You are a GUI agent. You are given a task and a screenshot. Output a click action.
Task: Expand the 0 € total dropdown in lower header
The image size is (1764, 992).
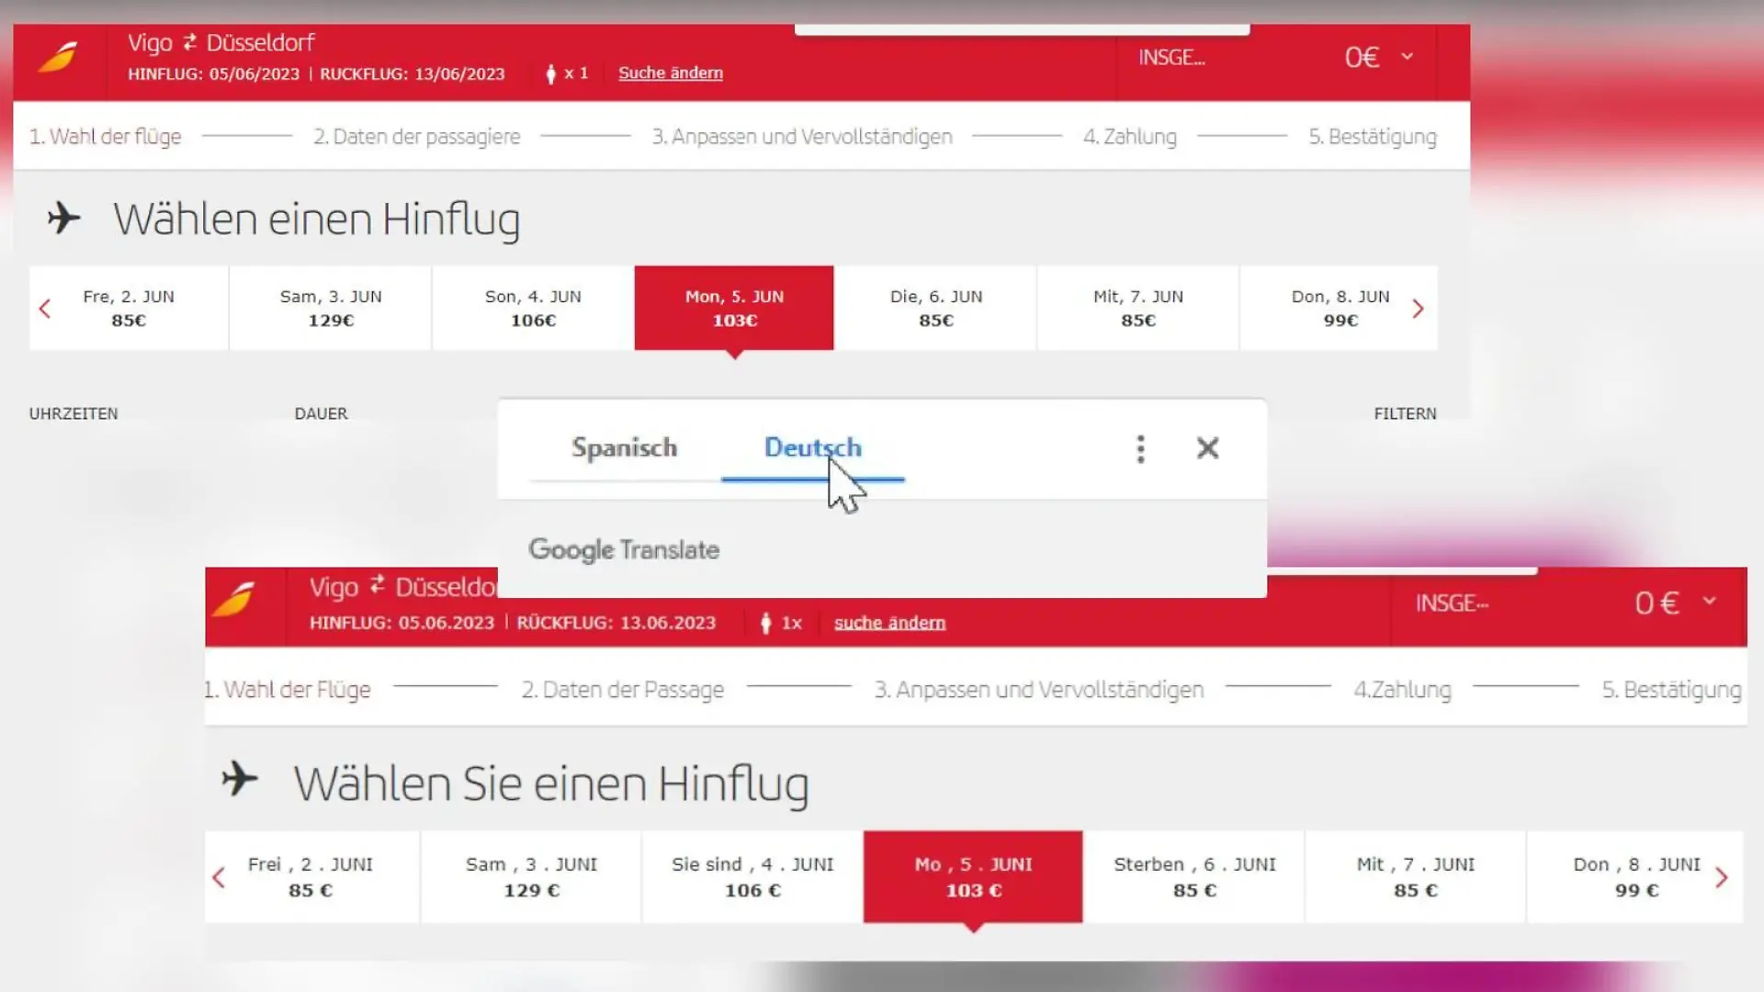[x=1709, y=602]
